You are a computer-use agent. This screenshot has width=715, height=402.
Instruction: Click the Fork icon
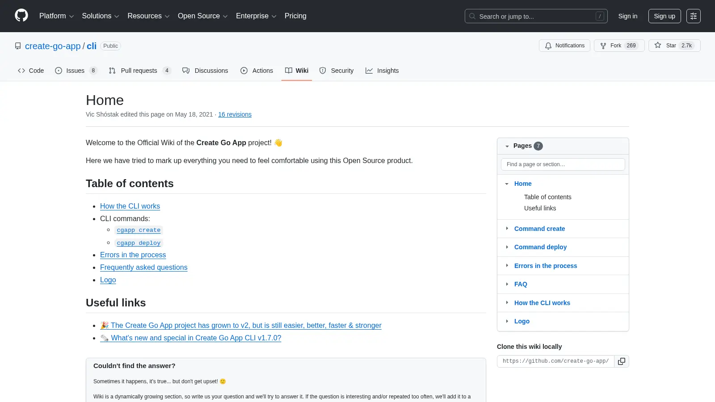tap(603, 46)
